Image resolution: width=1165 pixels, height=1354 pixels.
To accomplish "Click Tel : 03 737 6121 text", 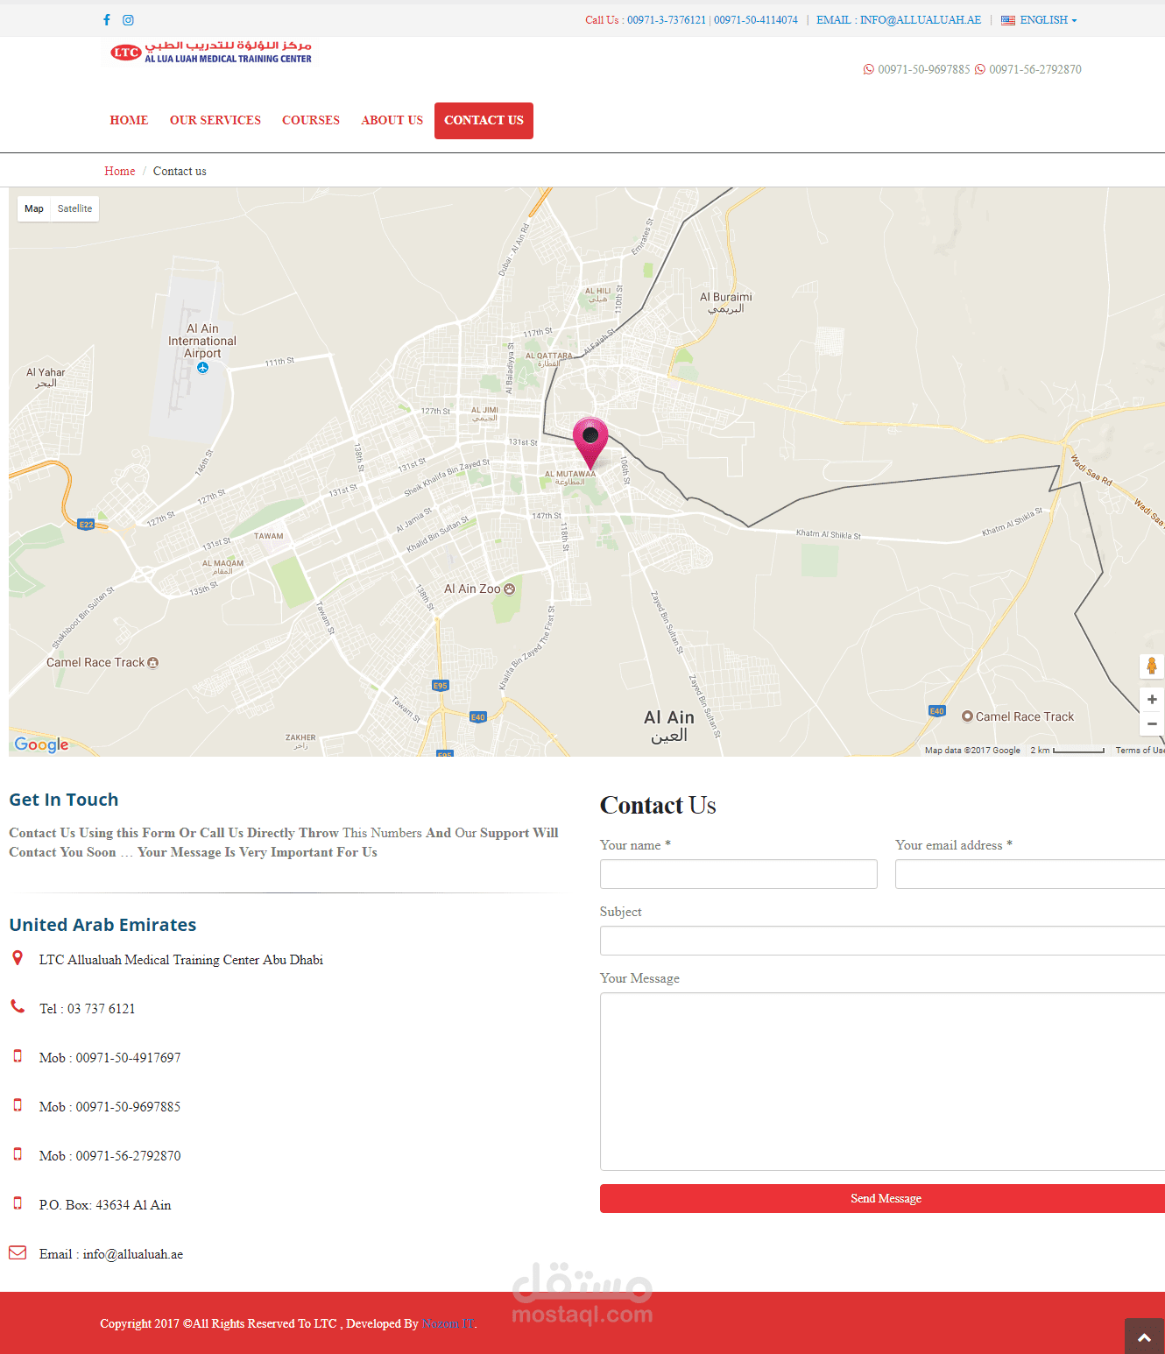I will point(88,1009).
